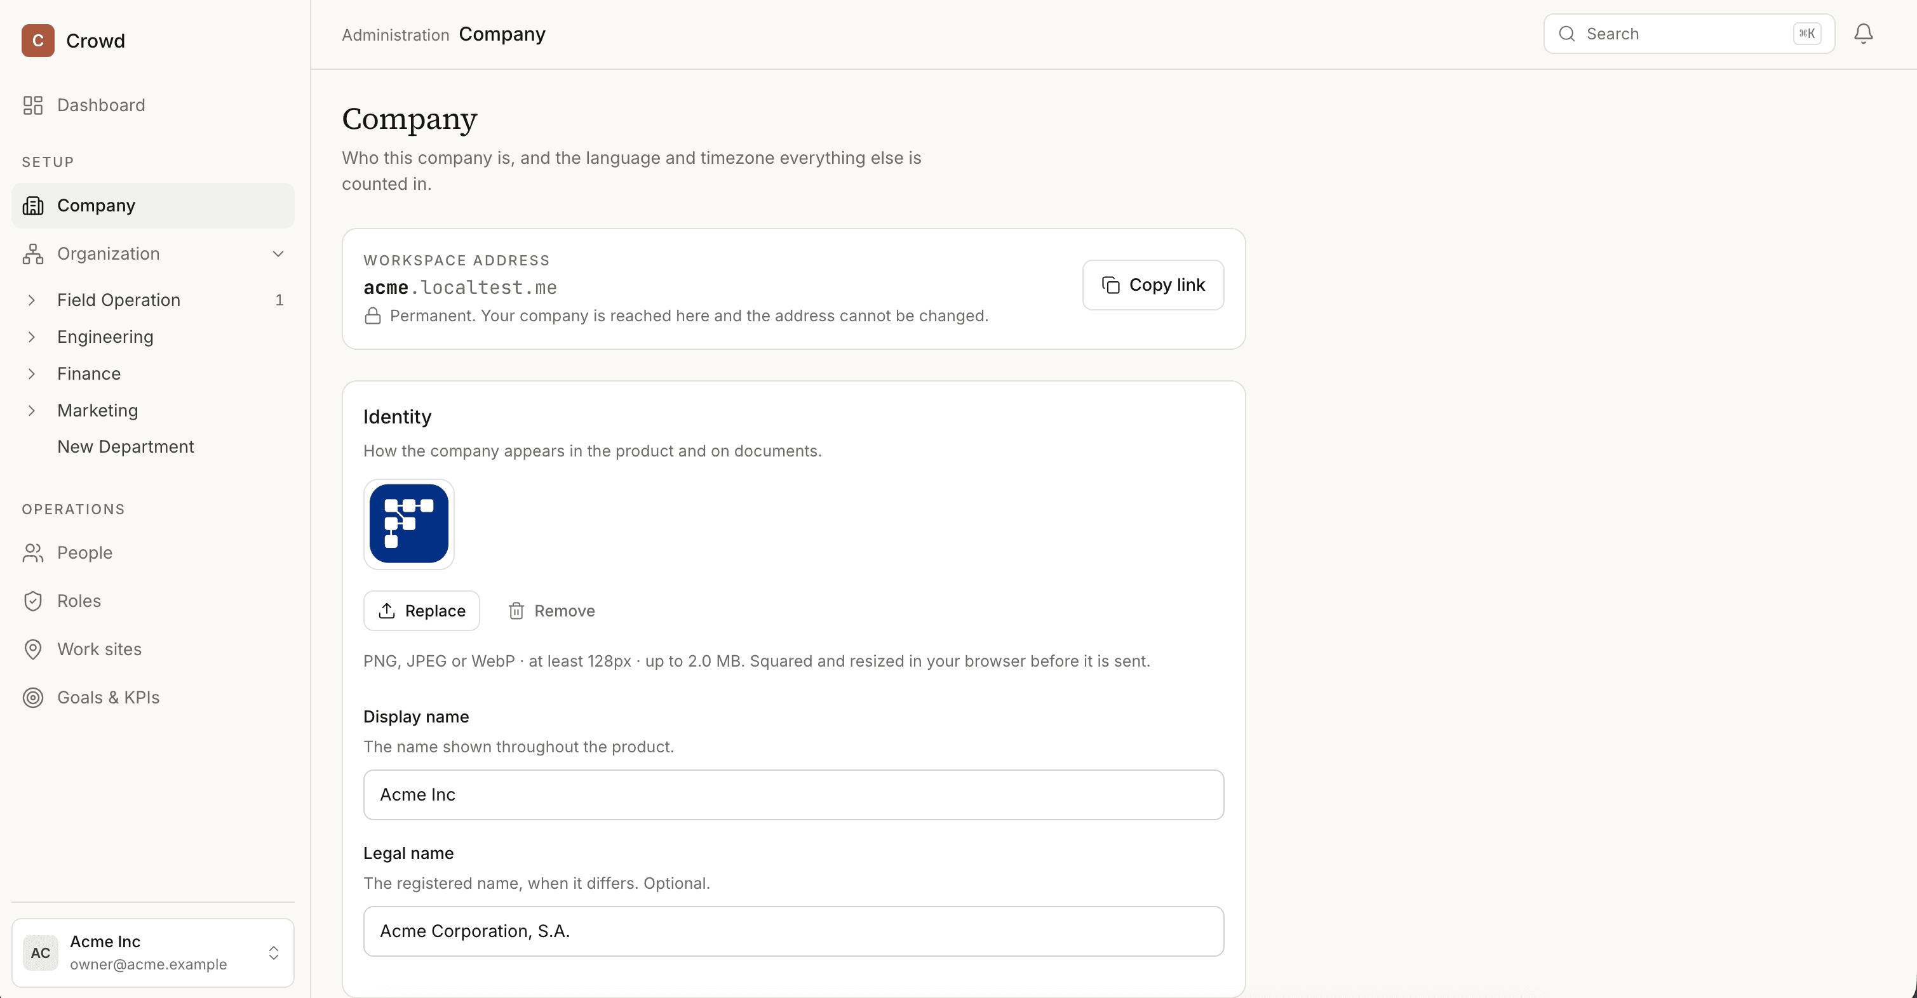Expand the Field Operation department

click(31, 300)
